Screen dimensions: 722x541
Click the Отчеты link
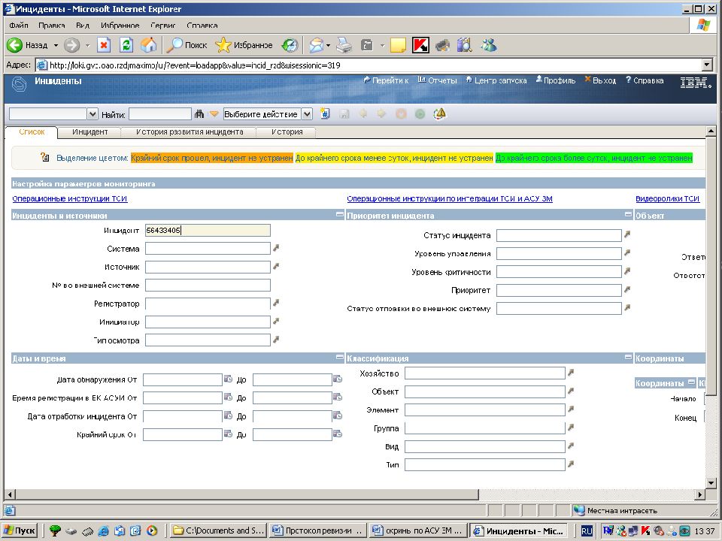[438, 80]
